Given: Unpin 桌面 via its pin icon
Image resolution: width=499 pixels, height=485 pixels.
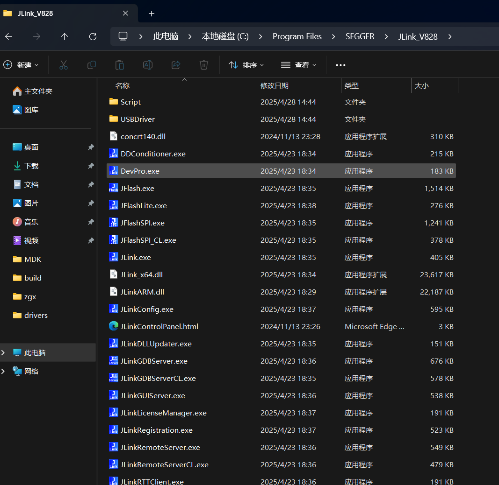Looking at the screenshot, I should click(91, 147).
